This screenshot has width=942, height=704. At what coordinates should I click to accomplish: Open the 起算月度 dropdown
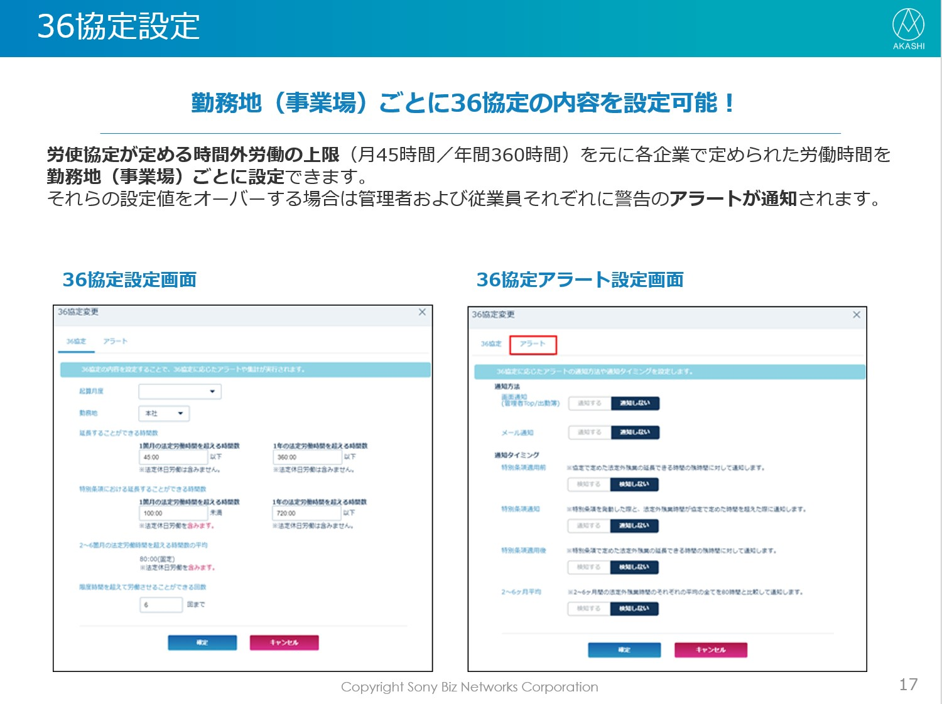[x=180, y=392]
